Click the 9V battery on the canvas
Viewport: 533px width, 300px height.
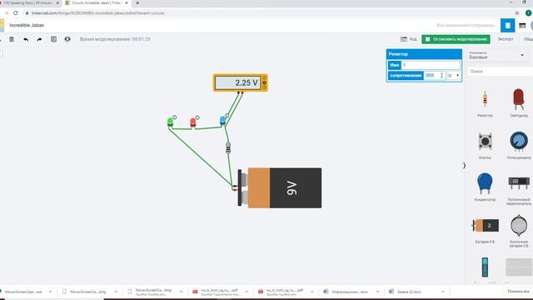click(280, 187)
